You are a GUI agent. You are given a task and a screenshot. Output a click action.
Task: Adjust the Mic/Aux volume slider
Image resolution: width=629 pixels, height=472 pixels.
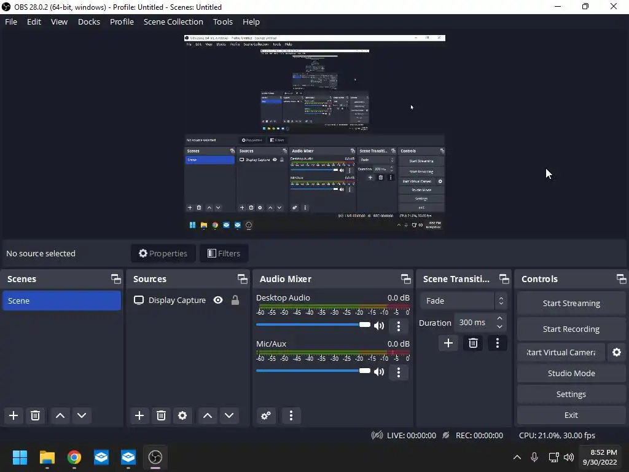point(313,371)
